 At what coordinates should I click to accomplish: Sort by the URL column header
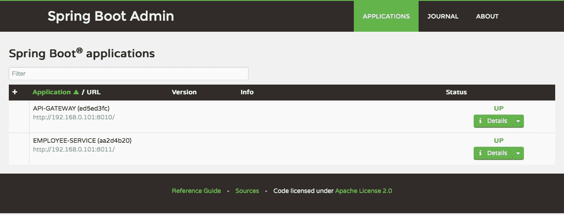93,92
